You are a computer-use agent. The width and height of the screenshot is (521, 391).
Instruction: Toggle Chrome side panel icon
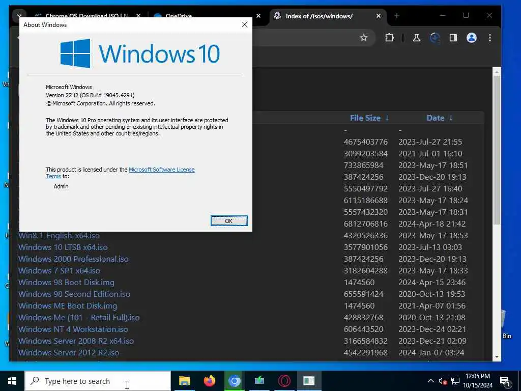point(453,38)
